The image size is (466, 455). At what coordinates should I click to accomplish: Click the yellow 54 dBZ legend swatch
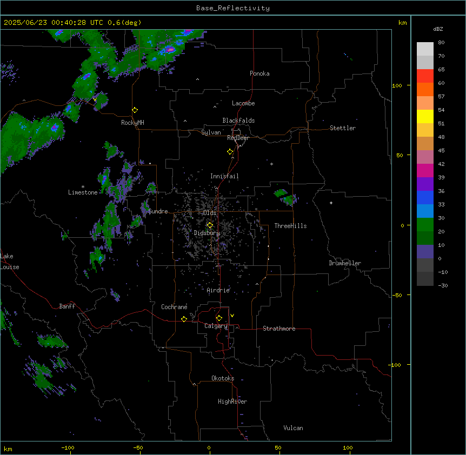[x=425, y=116]
